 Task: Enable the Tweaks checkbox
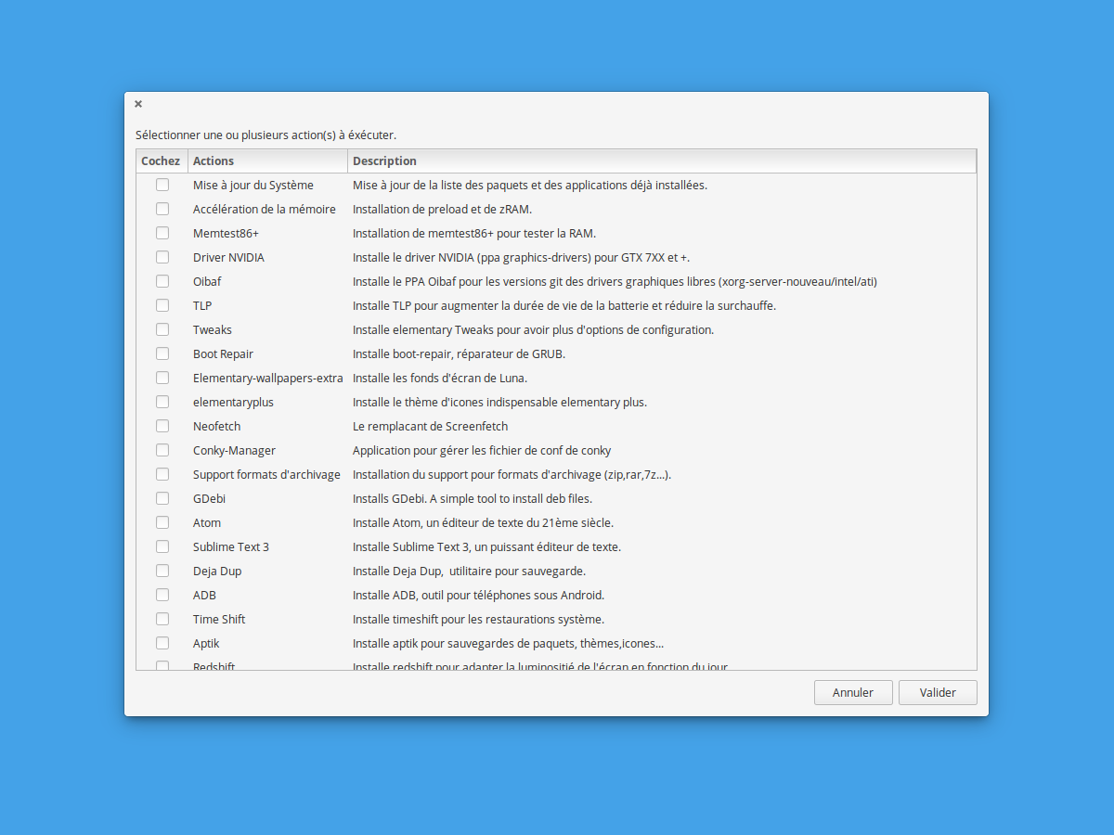point(162,329)
